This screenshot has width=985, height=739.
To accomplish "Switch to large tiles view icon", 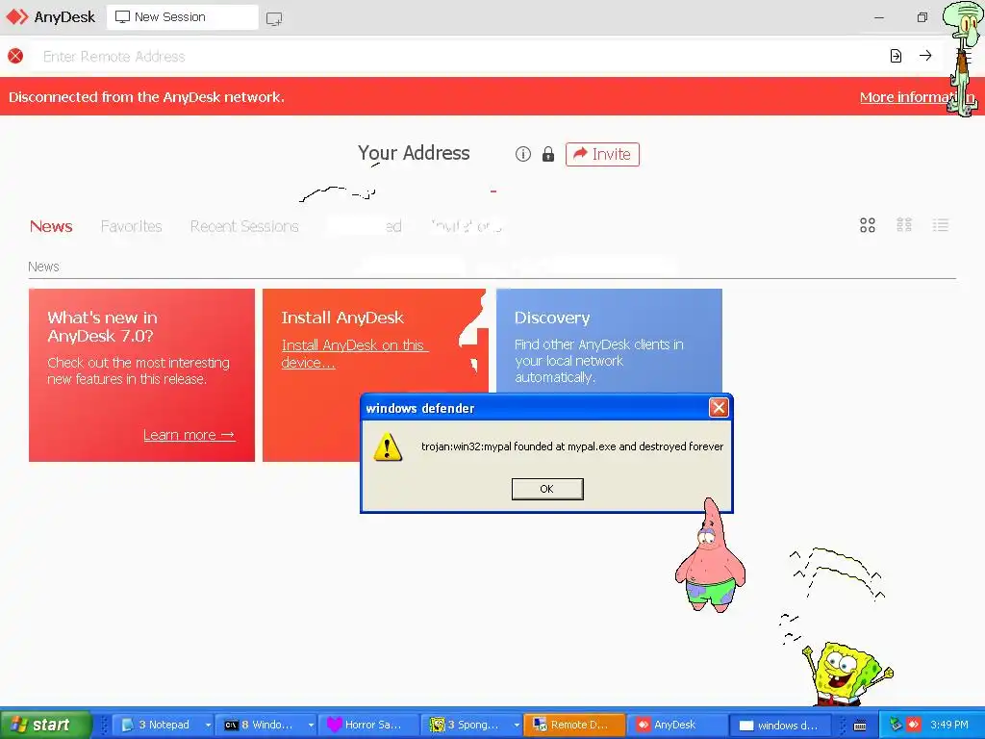I will pos(868,225).
